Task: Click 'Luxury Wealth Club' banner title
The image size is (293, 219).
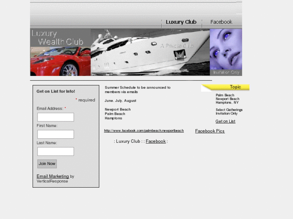Action: (58, 38)
